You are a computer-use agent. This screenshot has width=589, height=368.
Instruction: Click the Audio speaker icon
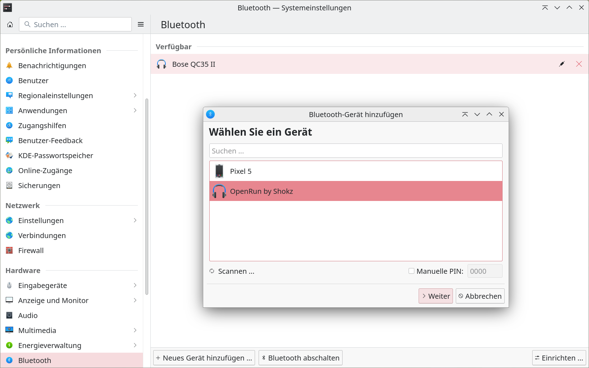click(10, 316)
